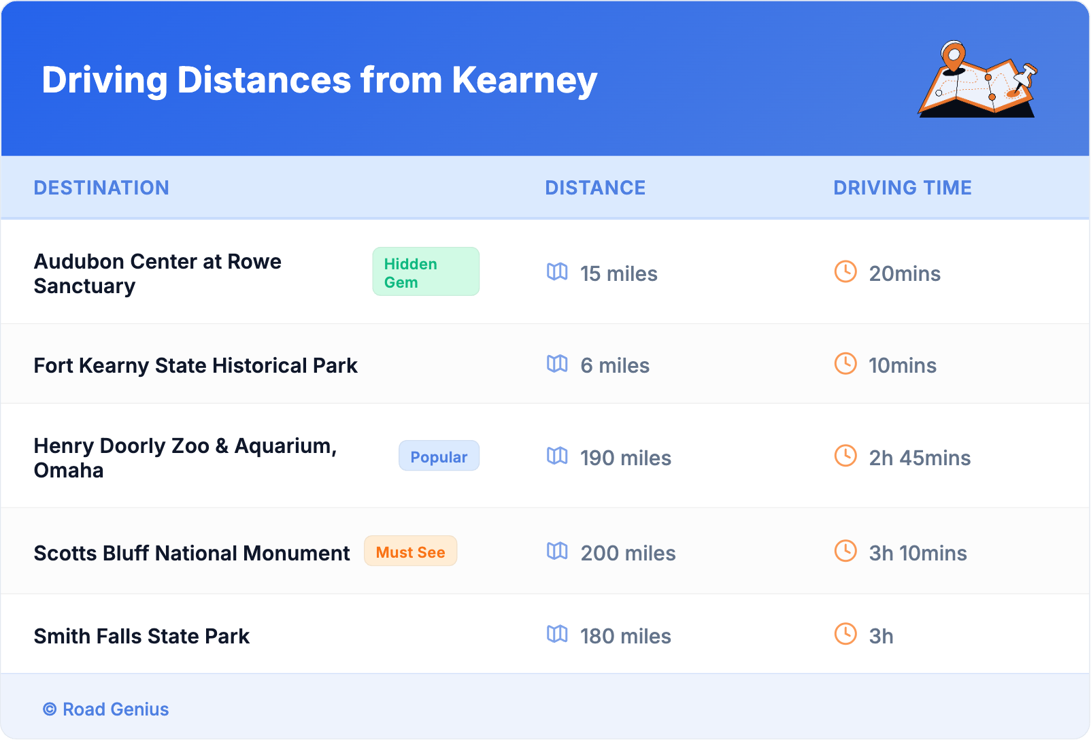
Task: Click the Driving Distances from Kearney title
Action: pyautogui.click(x=320, y=80)
